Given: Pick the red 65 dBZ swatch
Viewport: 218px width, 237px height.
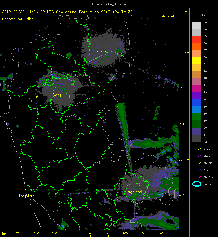Looking at the screenshot, I should coord(197,40).
